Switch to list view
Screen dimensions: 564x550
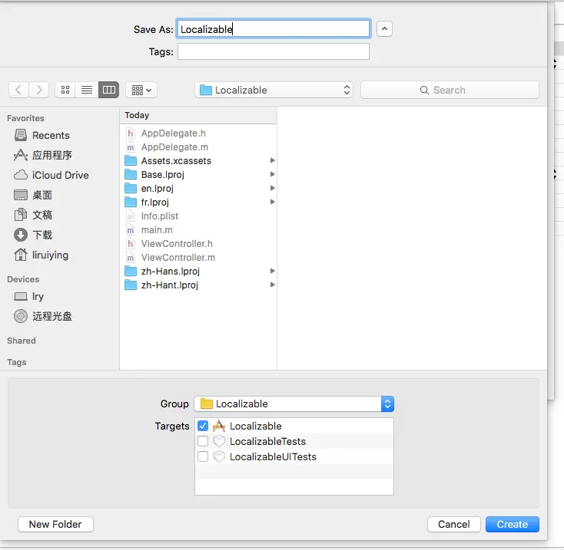coord(87,90)
